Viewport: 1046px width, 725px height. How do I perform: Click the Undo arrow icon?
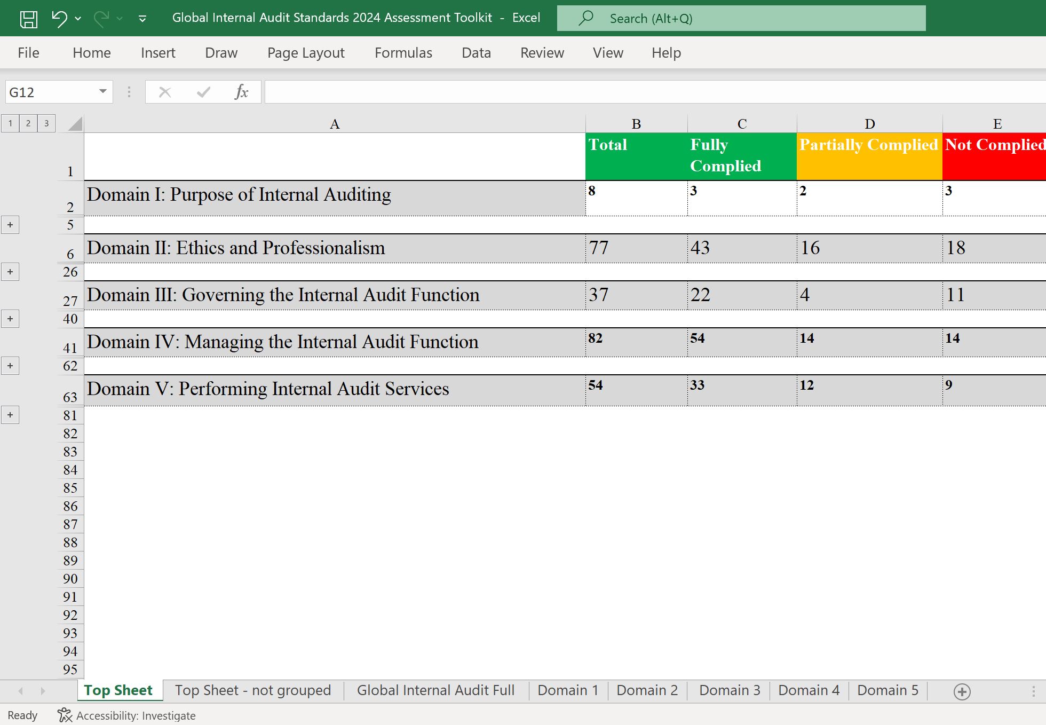[59, 19]
